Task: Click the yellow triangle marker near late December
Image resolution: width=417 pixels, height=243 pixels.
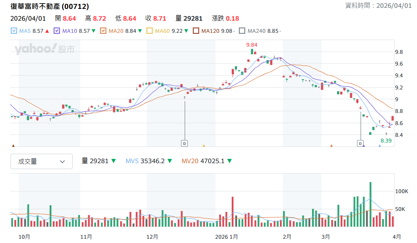Action: click(204, 146)
